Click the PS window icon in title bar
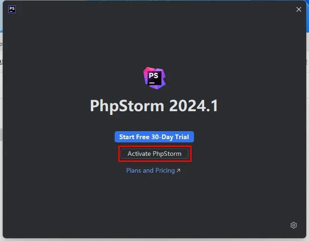 pyautogui.click(x=12, y=9)
